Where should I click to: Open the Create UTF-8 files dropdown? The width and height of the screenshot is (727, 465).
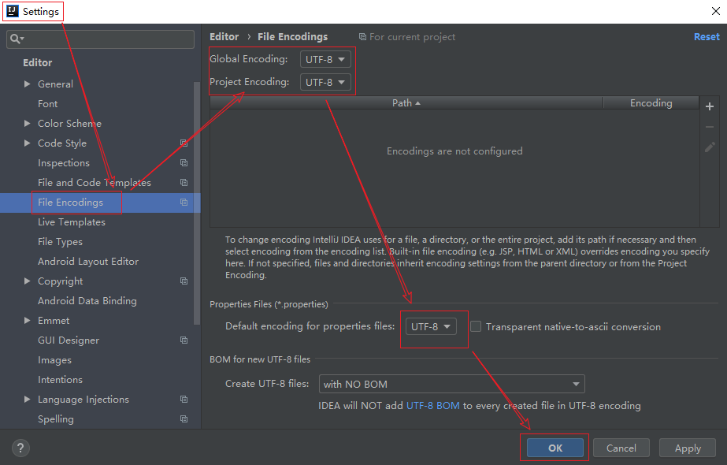tap(451, 384)
